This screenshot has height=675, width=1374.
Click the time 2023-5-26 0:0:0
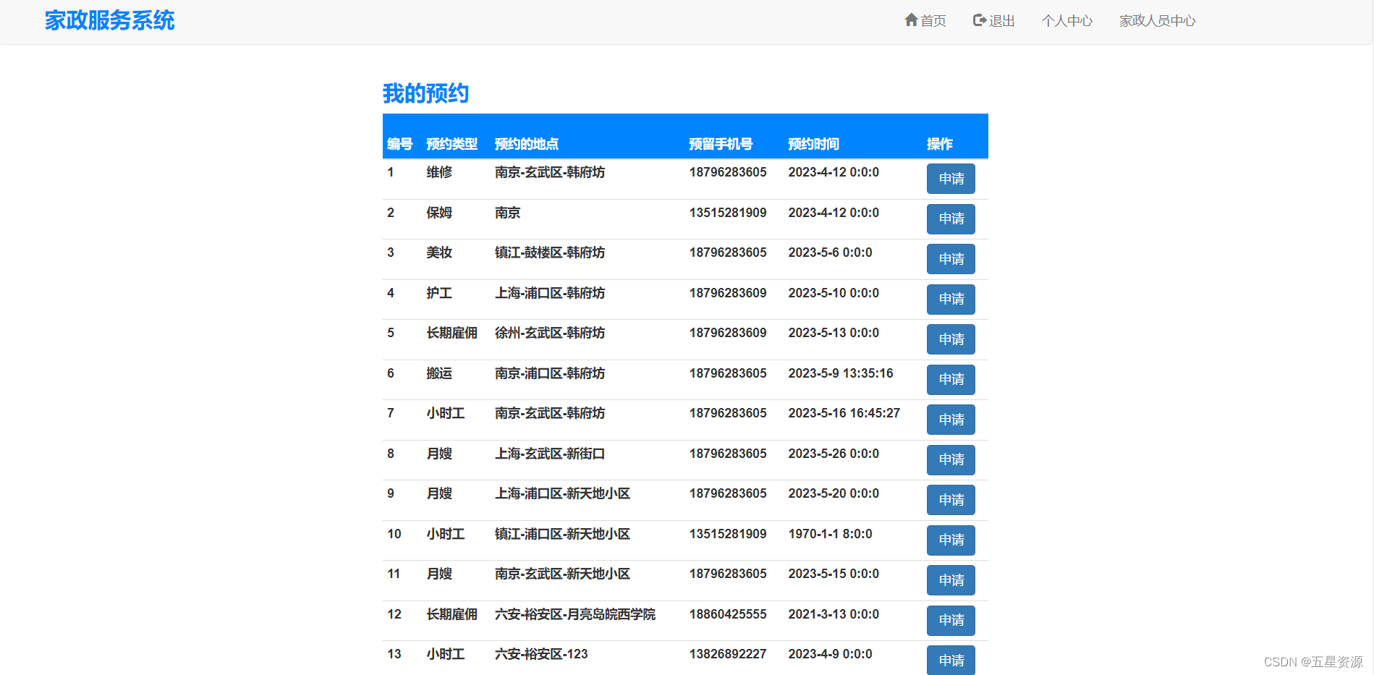coord(834,454)
